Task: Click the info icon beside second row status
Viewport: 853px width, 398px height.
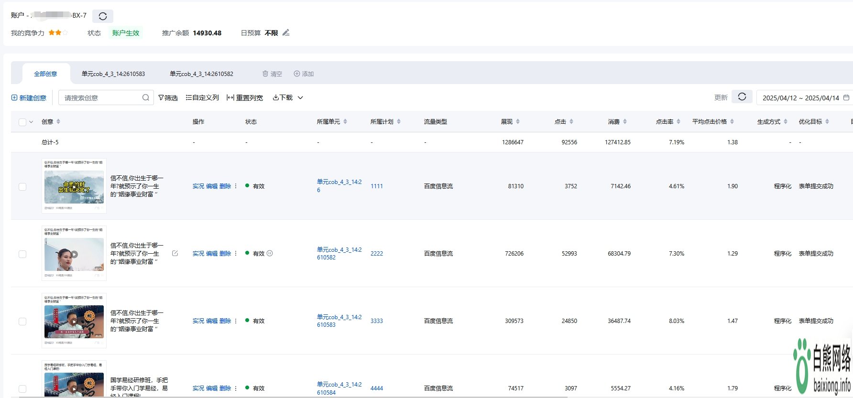Action: coord(270,254)
